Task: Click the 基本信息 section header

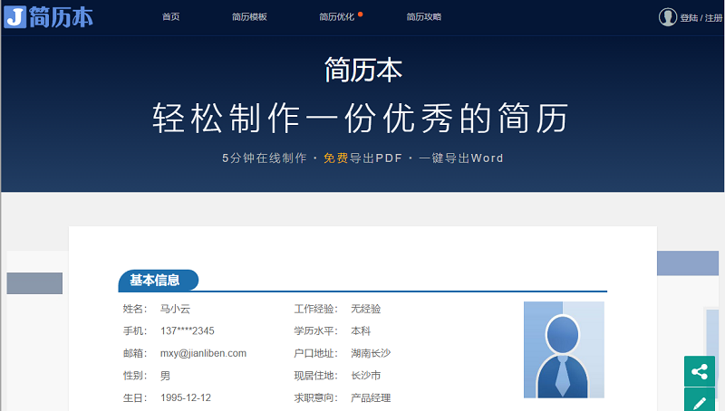Action: coord(156,281)
